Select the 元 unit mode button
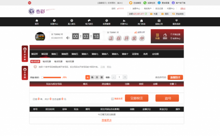The width and height of the screenshot is (220, 136). 88,77
